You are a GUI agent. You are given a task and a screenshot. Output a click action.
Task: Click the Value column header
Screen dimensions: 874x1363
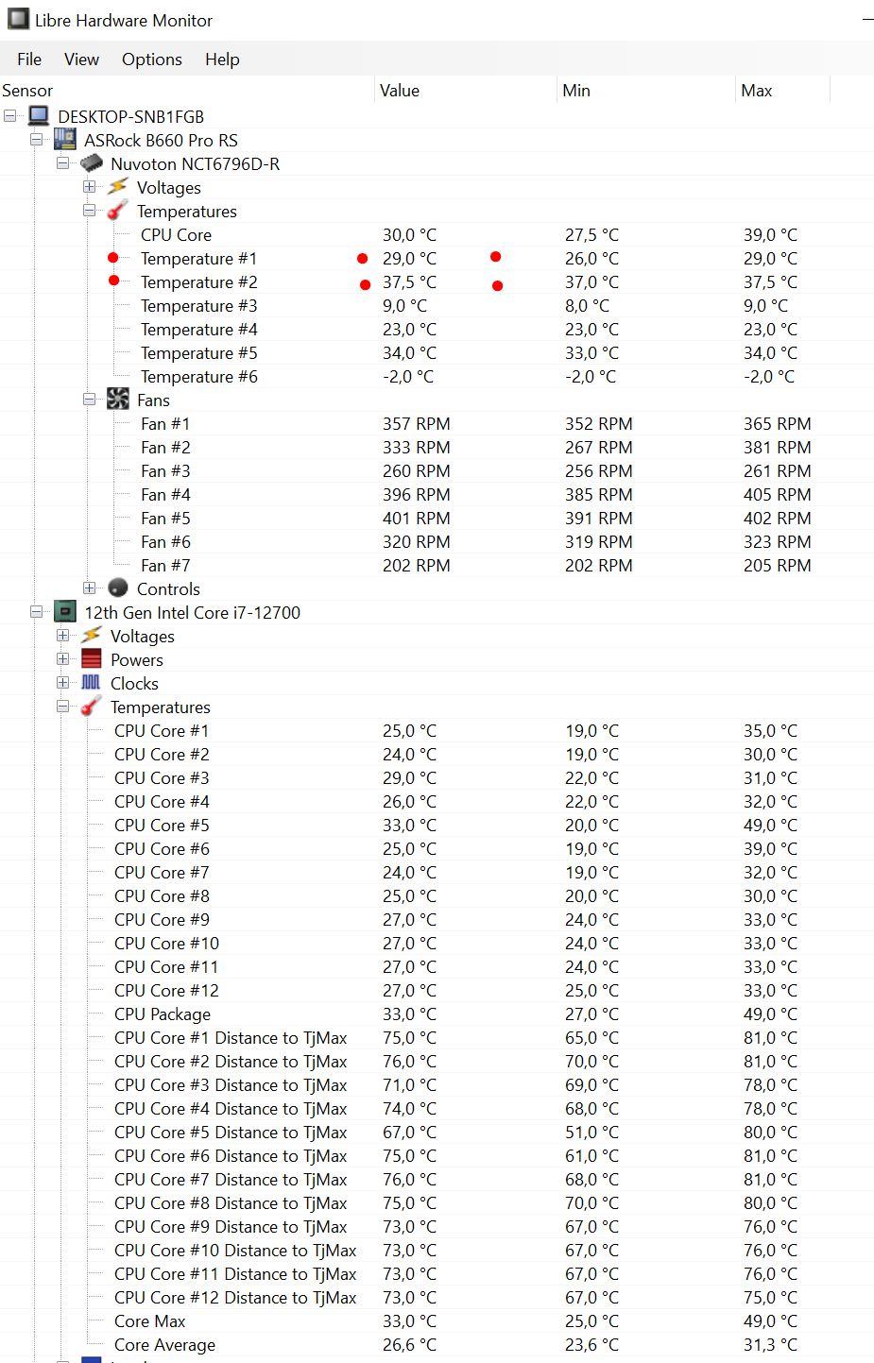[400, 91]
